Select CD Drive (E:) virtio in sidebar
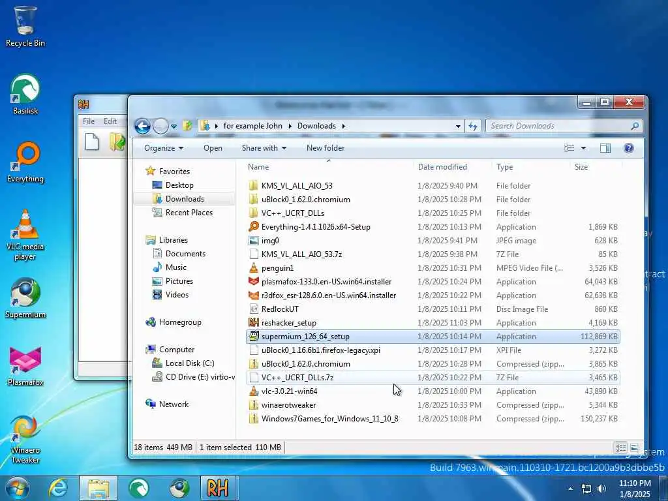 pos(200,377)
